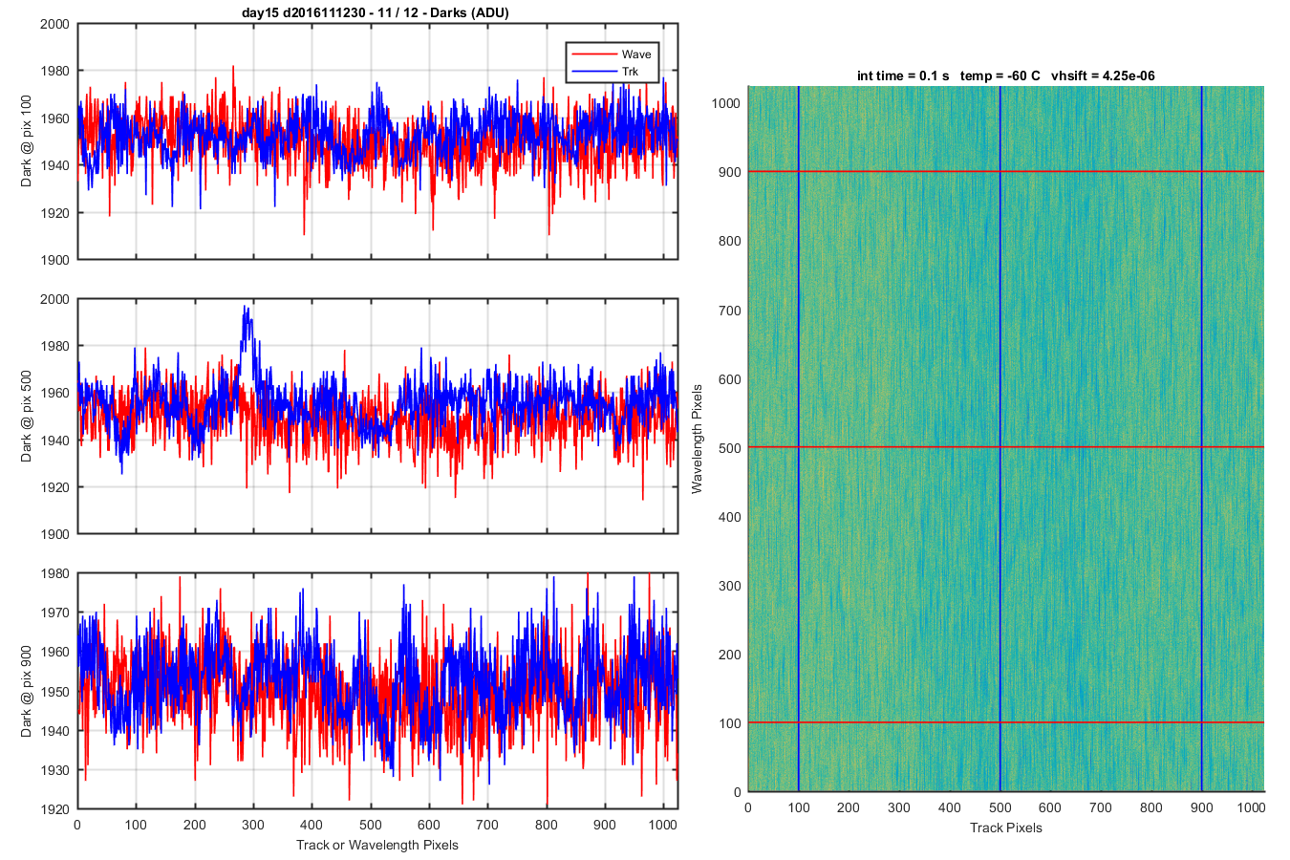Click the red horizontal line at wavelength pixel 500

tap(1006, 447)
